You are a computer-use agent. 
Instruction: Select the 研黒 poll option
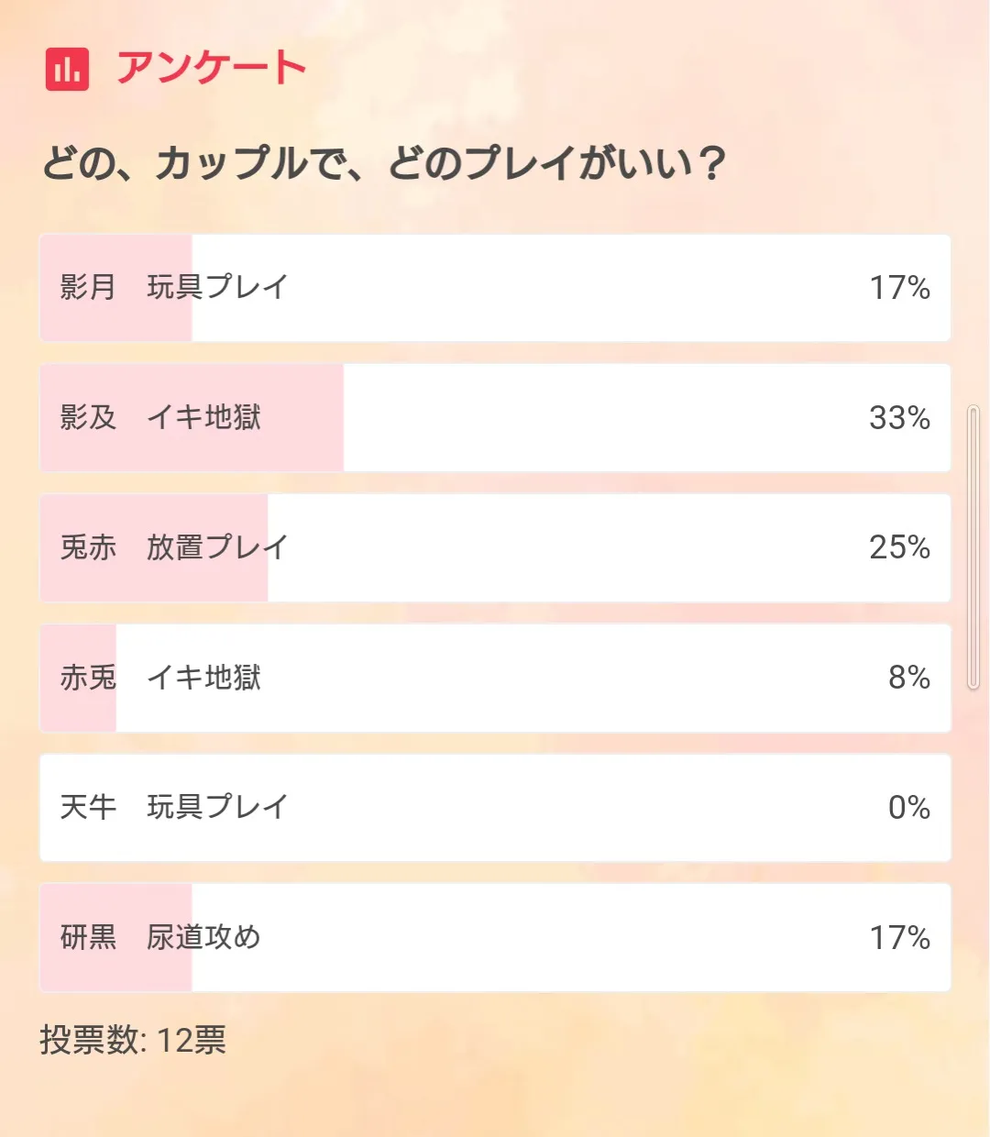[495, 938]
